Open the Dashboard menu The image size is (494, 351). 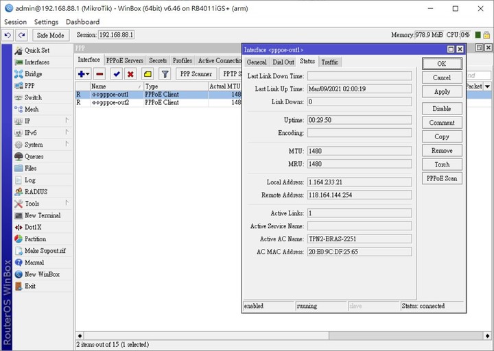82,22
